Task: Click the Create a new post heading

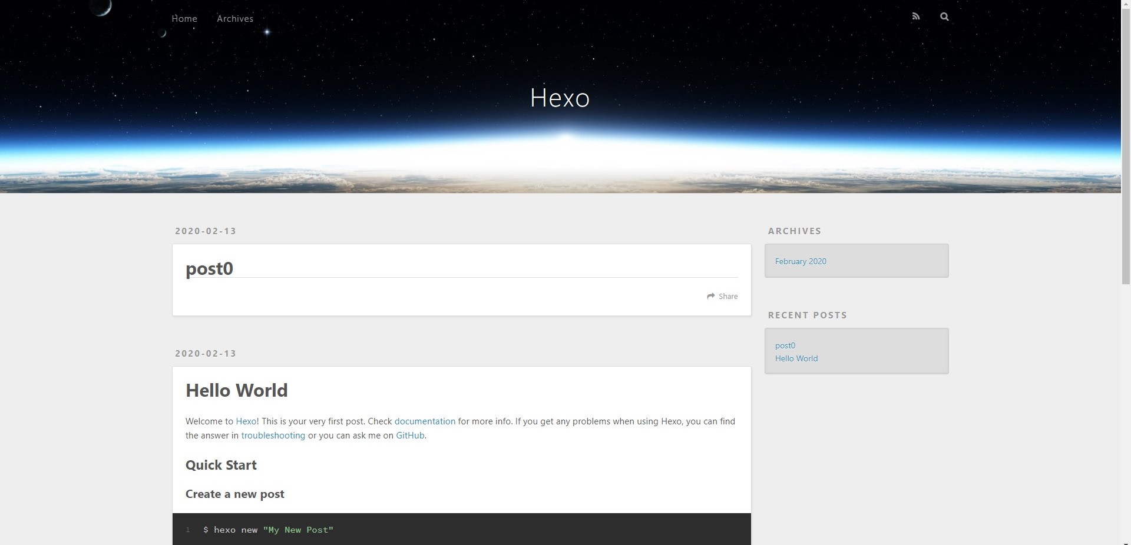Action: (235, 494)
